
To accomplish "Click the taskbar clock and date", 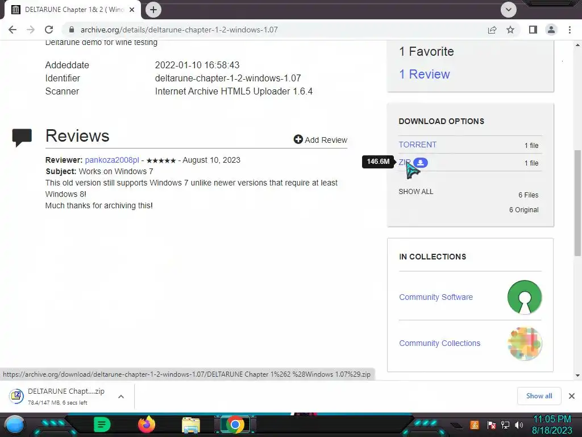I will pos(552,424).
